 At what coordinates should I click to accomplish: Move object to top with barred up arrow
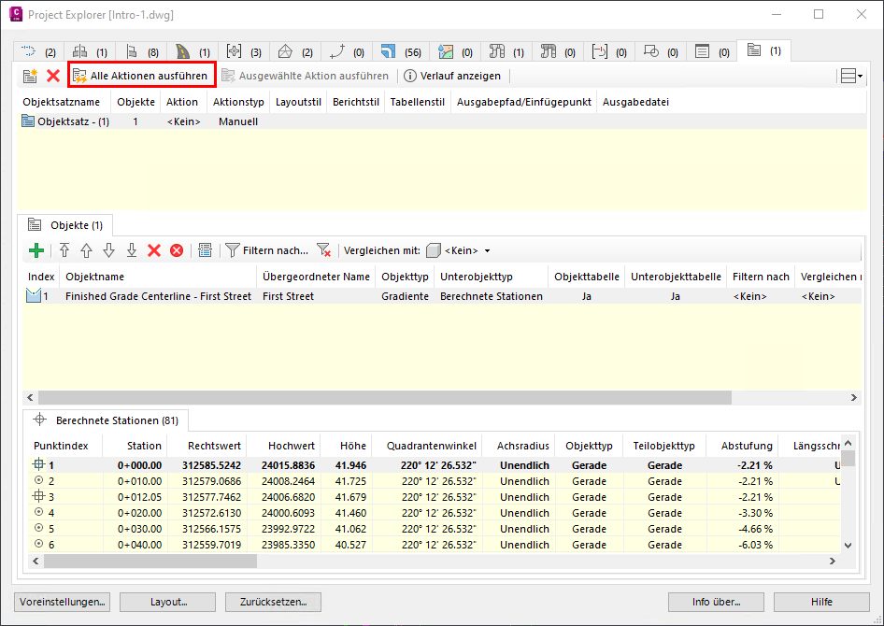(64, 250)
